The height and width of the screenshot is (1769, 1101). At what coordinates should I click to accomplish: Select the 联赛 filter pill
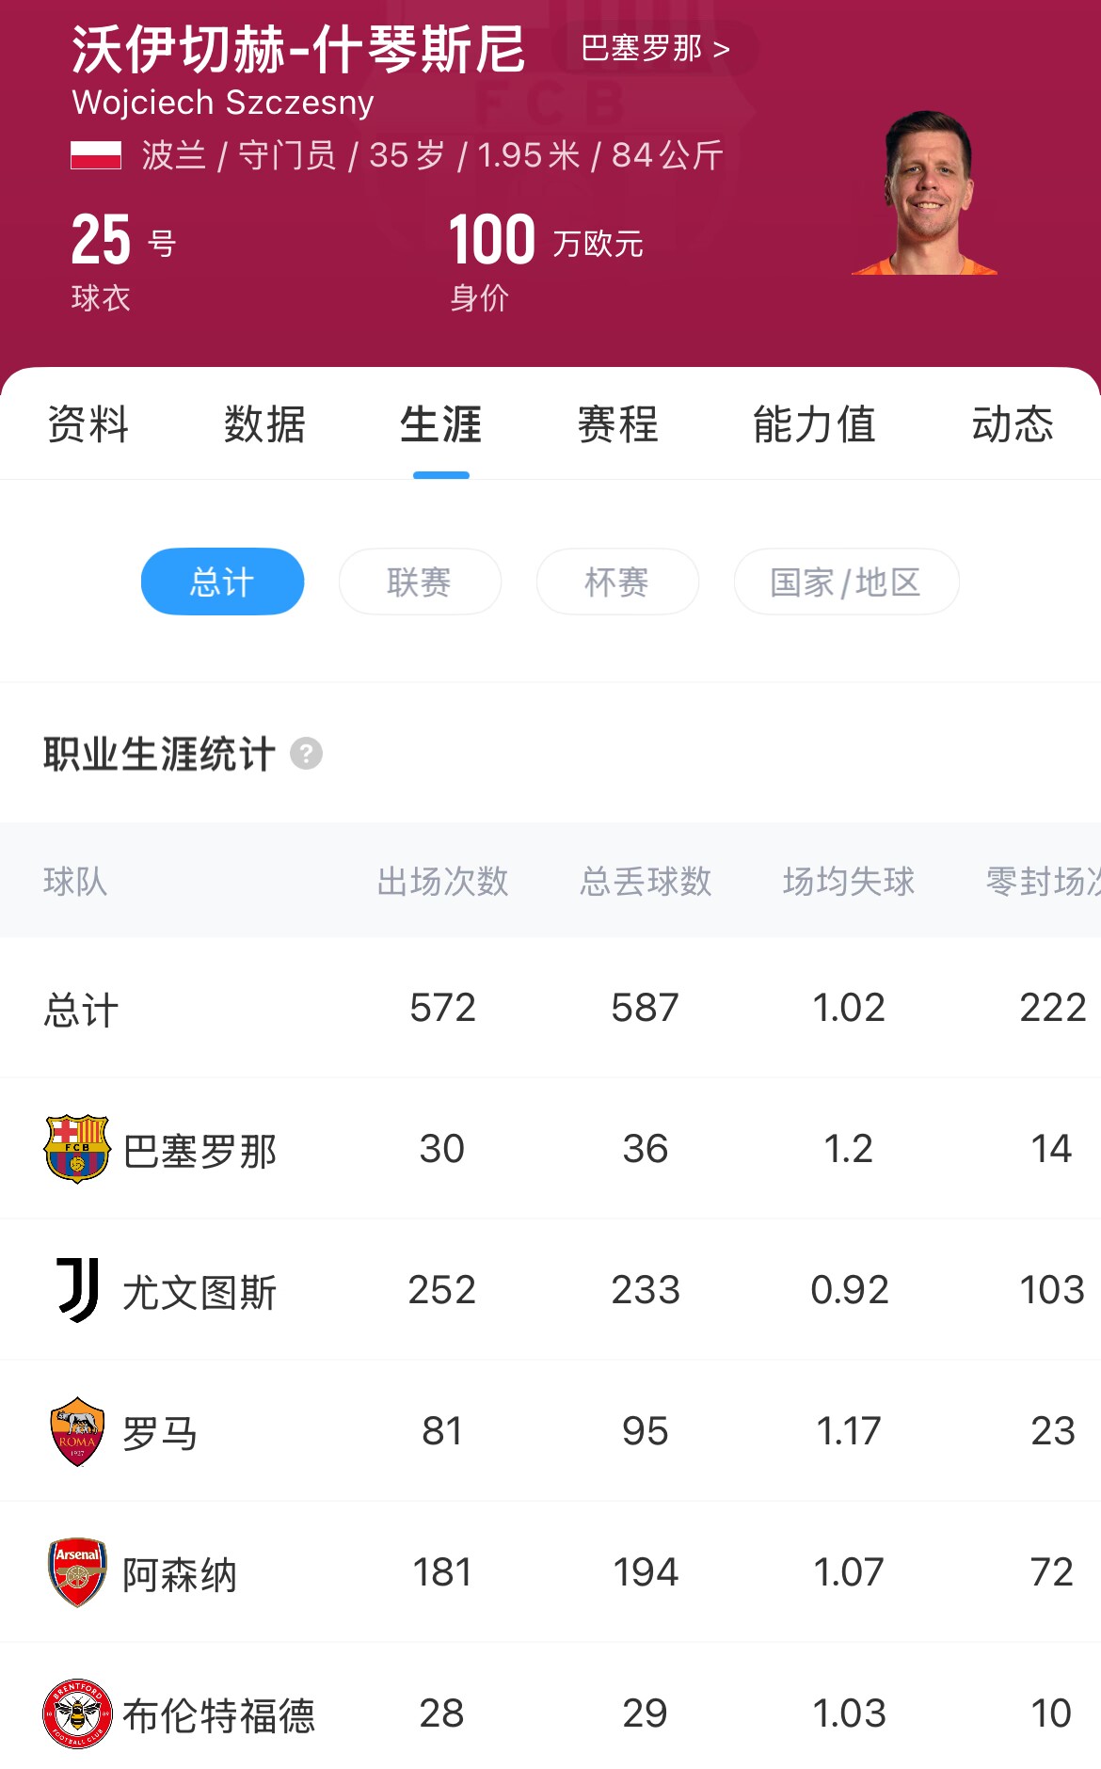point(420,582)
